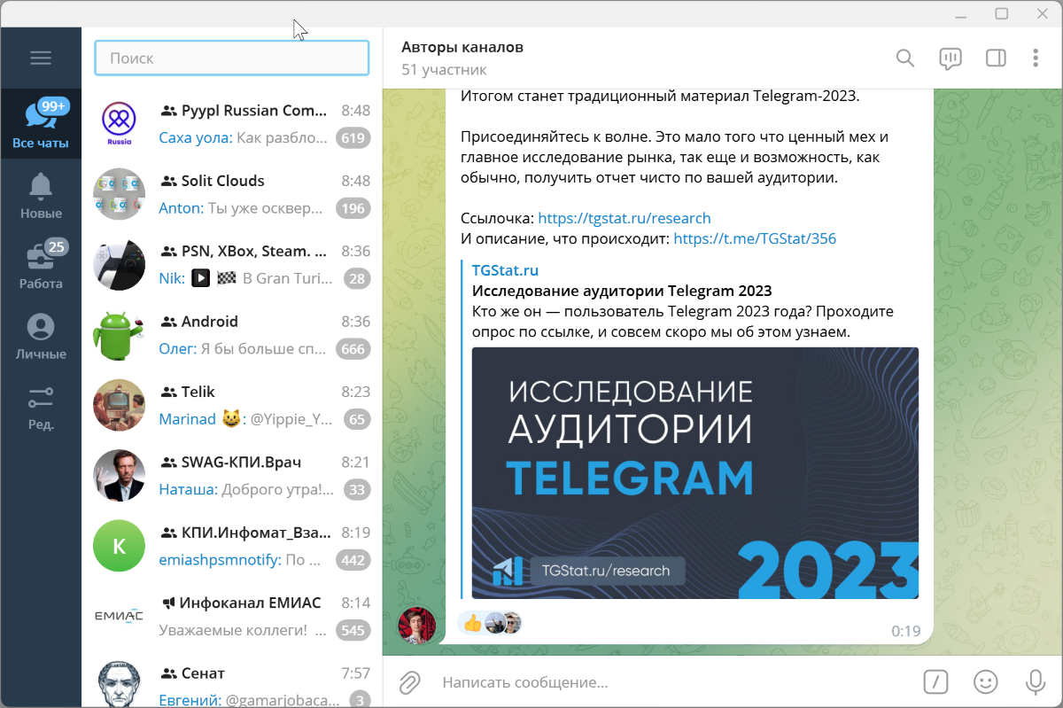Click the Pyypl Russia avatar
The image size is (1063, 708).
(119, 123)
